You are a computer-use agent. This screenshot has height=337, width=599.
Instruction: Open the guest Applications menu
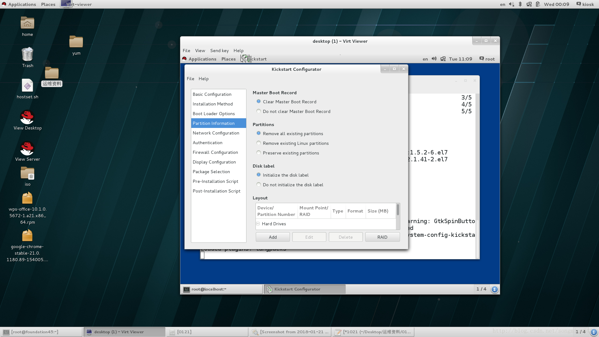tap(202, 59)
